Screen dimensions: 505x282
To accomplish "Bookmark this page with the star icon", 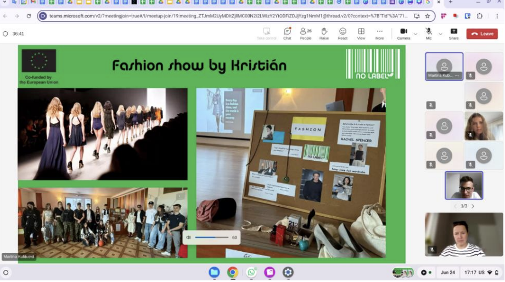I will pyautogui.click(x=427, y=16).
